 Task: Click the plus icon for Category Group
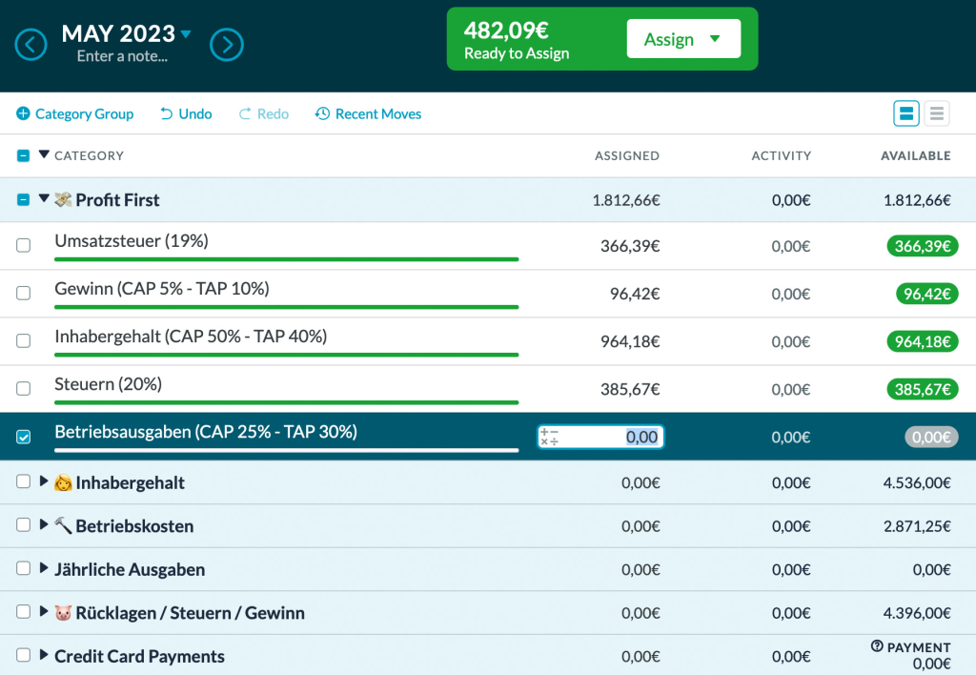(23, 114)
